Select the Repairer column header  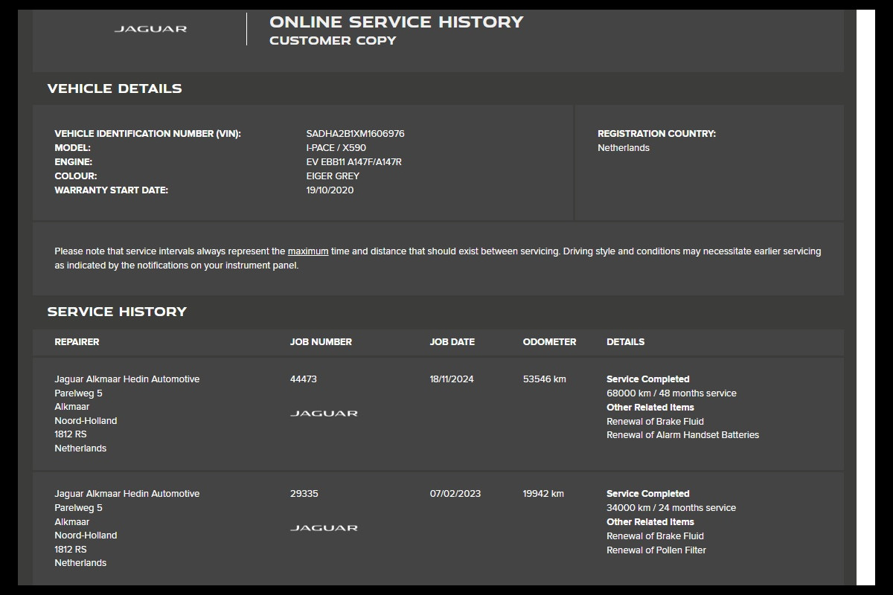[x=77, y=342]
